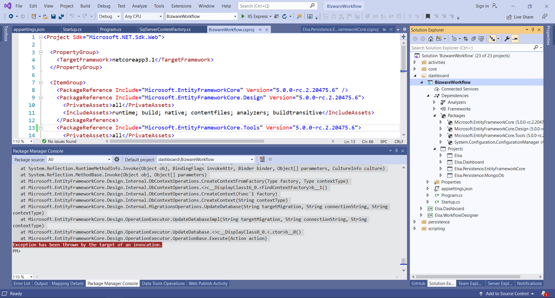
Task: Open the Debug configuration dropdown
Action: (118, 16)
